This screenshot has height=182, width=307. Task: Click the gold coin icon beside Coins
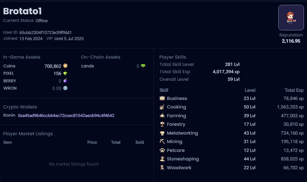(65, 66)
